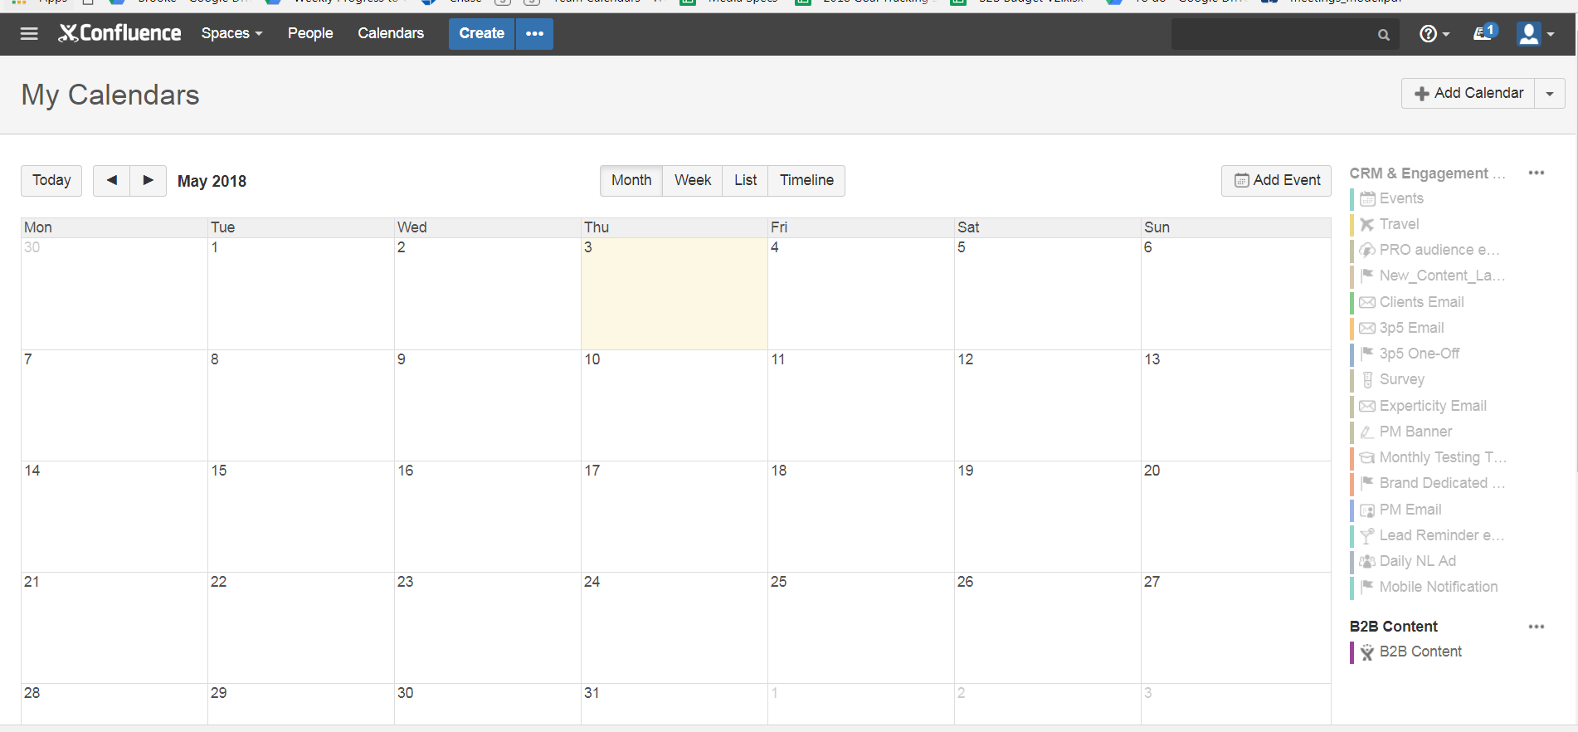Switch to Timeline view
Screen dimensions: 1578x732
click(x=806, y=180)
